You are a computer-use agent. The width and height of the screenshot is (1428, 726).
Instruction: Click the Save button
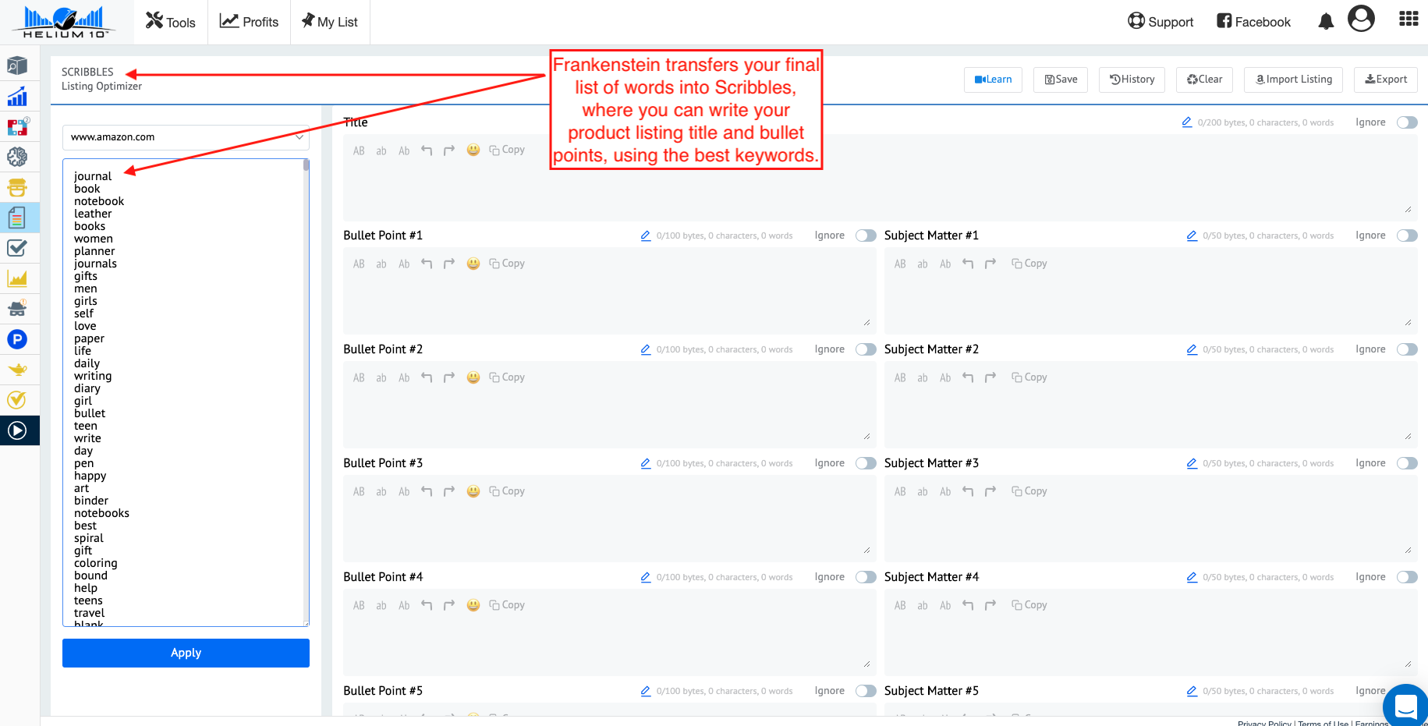(1061, 80)
